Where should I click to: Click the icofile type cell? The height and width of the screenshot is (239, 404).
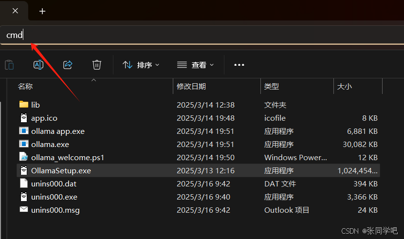coord(275,118)
